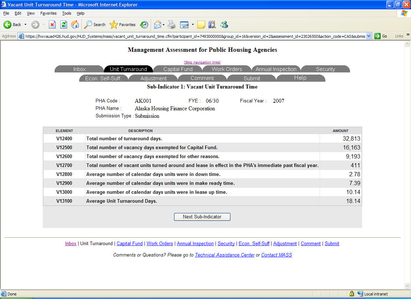The height and width of the screenshot is (299, 411).
Task: Go to the Home page icon
Action: click(x=75, y=25)
